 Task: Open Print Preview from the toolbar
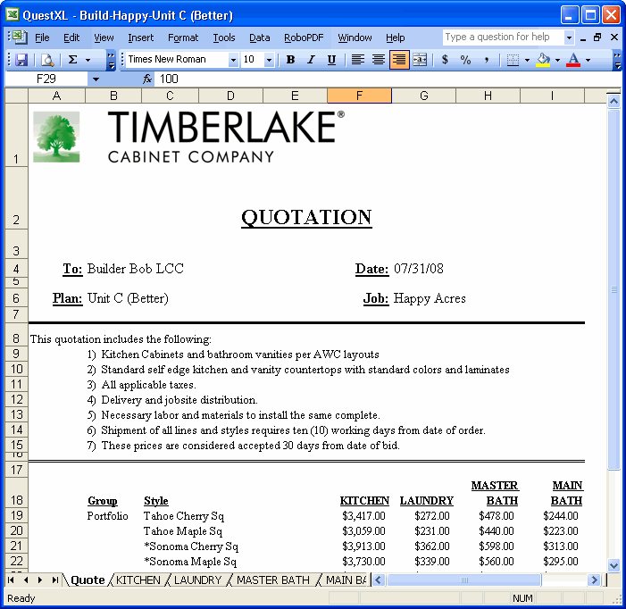(x=47, y=60)
